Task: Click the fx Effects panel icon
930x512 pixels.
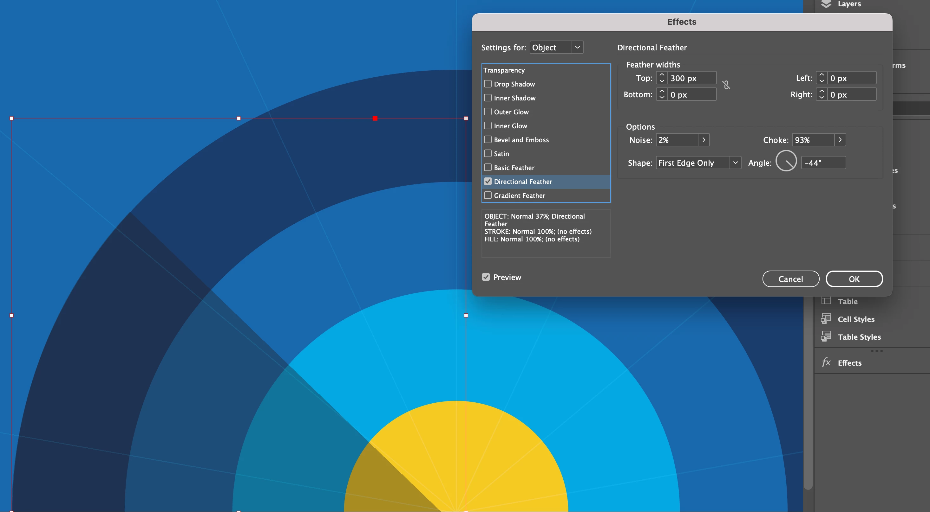Action: (826, 362)
